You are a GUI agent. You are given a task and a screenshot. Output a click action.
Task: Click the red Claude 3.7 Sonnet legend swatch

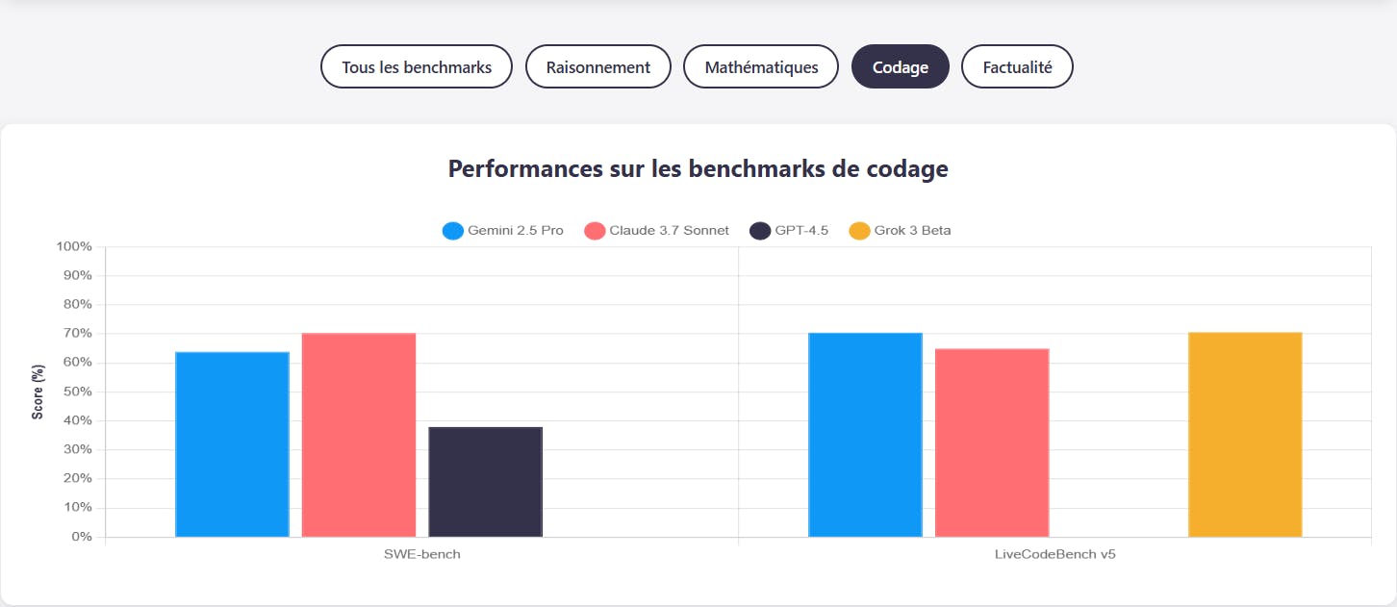tap(595, 231)
